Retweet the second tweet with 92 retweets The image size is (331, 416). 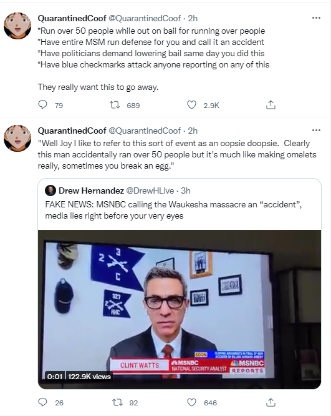pyautogui.click(x=117, y=402)
